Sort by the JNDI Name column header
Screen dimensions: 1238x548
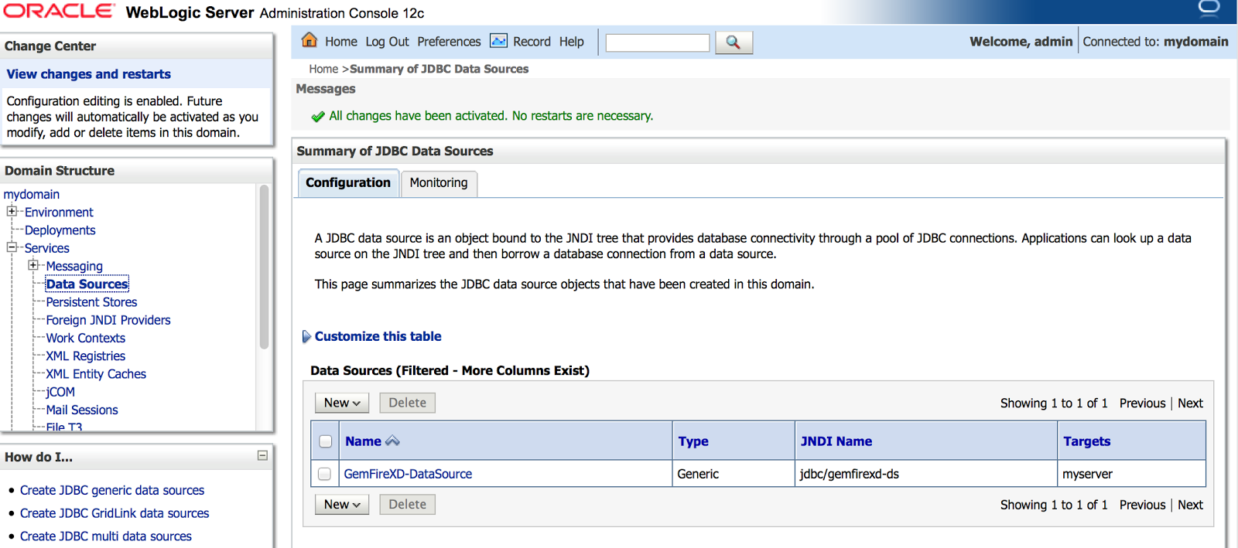click(836, 441)
